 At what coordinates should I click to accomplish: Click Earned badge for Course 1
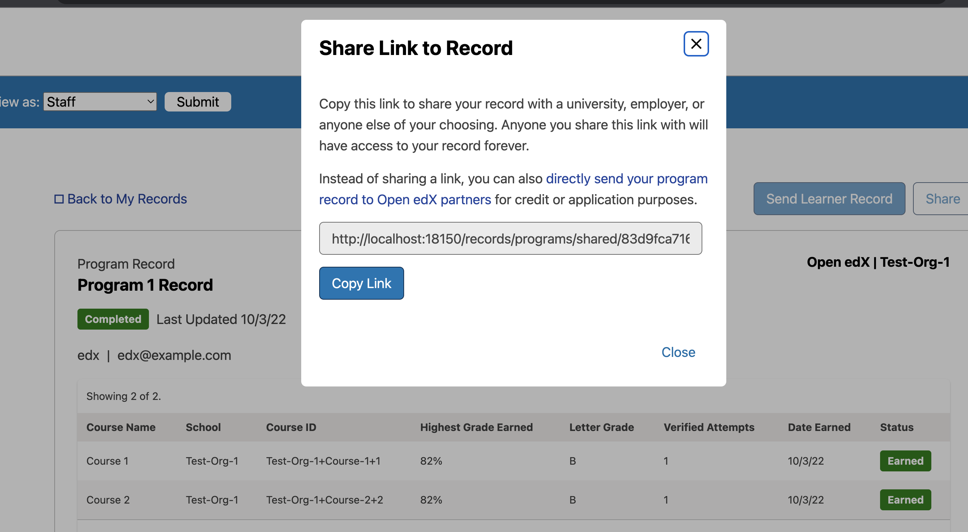click(x=905, y=461)
